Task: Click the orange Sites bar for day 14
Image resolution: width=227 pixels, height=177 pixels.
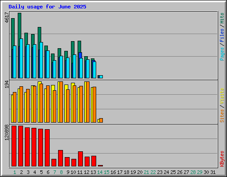Action: 101,120
